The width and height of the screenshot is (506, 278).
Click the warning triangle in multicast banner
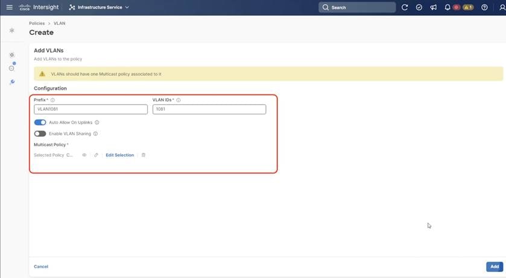42,74
